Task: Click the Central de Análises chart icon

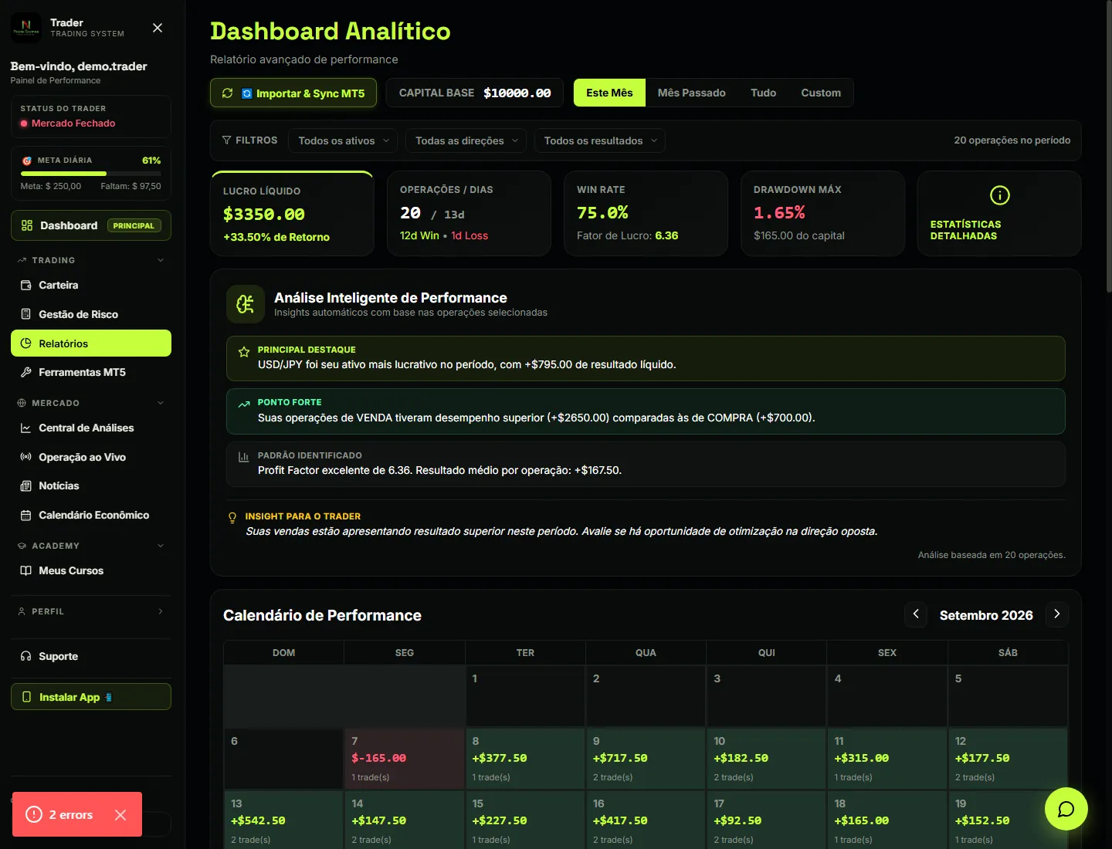Action: (x=25, y=428)
